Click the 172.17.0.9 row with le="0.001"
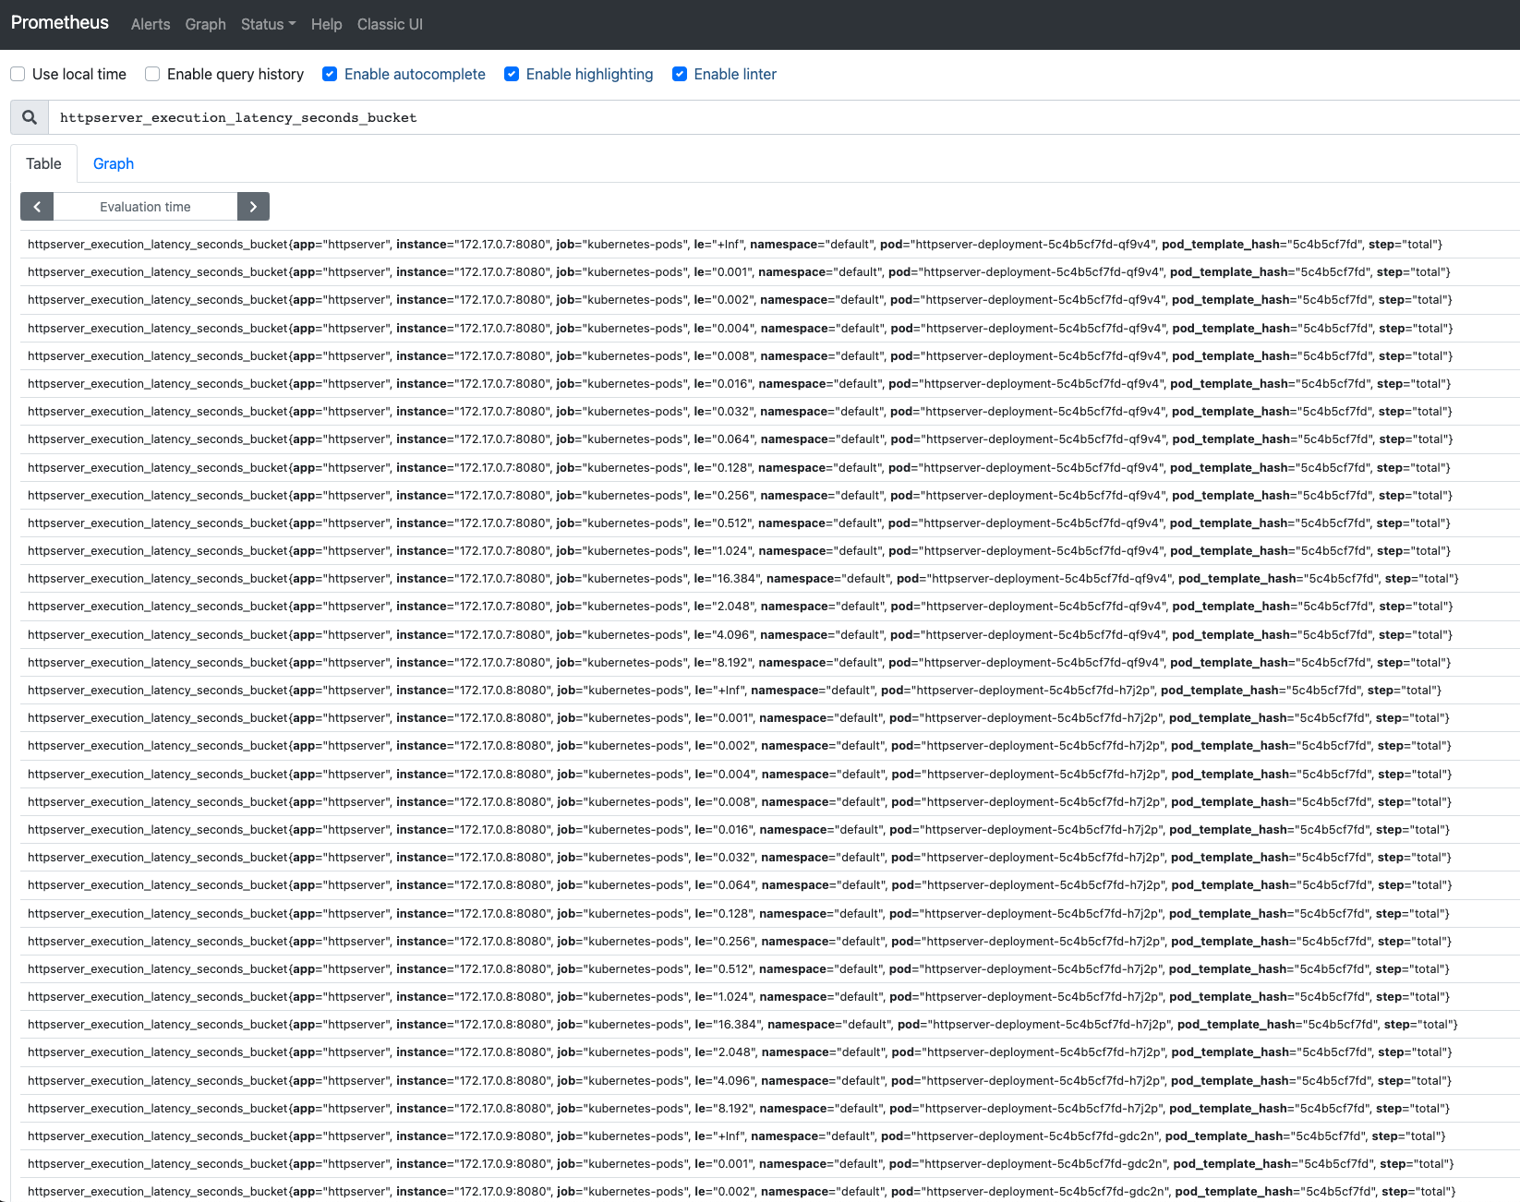The width and height of the screenshot is (1520, 1202). click(770, 1164)
